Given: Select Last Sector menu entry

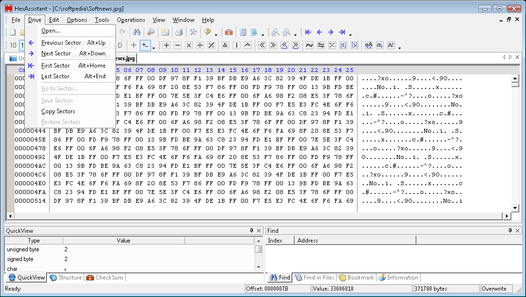Looking at the screenshot, I should (x=71, y=76).
